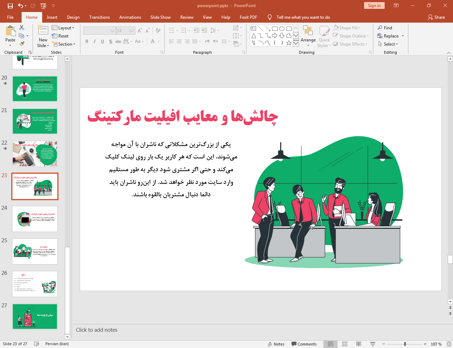Click the Format Painter brush icon
Image resolution: width=453 pixels, height=348 pixels.
tap(22, 44)
